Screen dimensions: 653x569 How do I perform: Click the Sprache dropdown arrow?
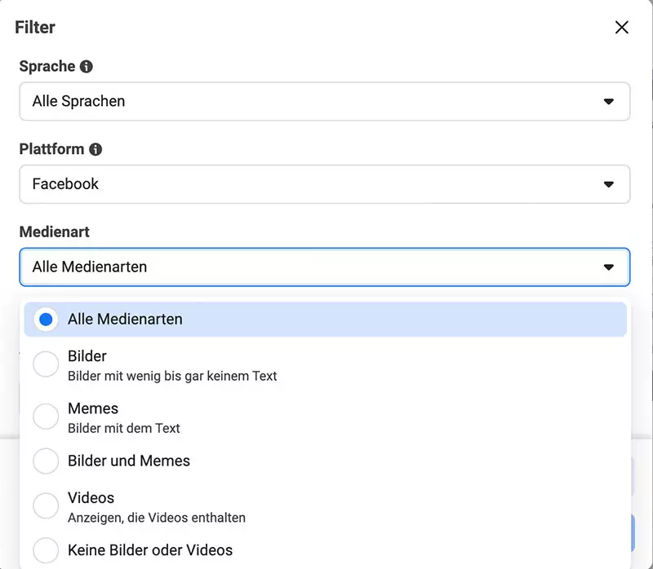(608, 101)
